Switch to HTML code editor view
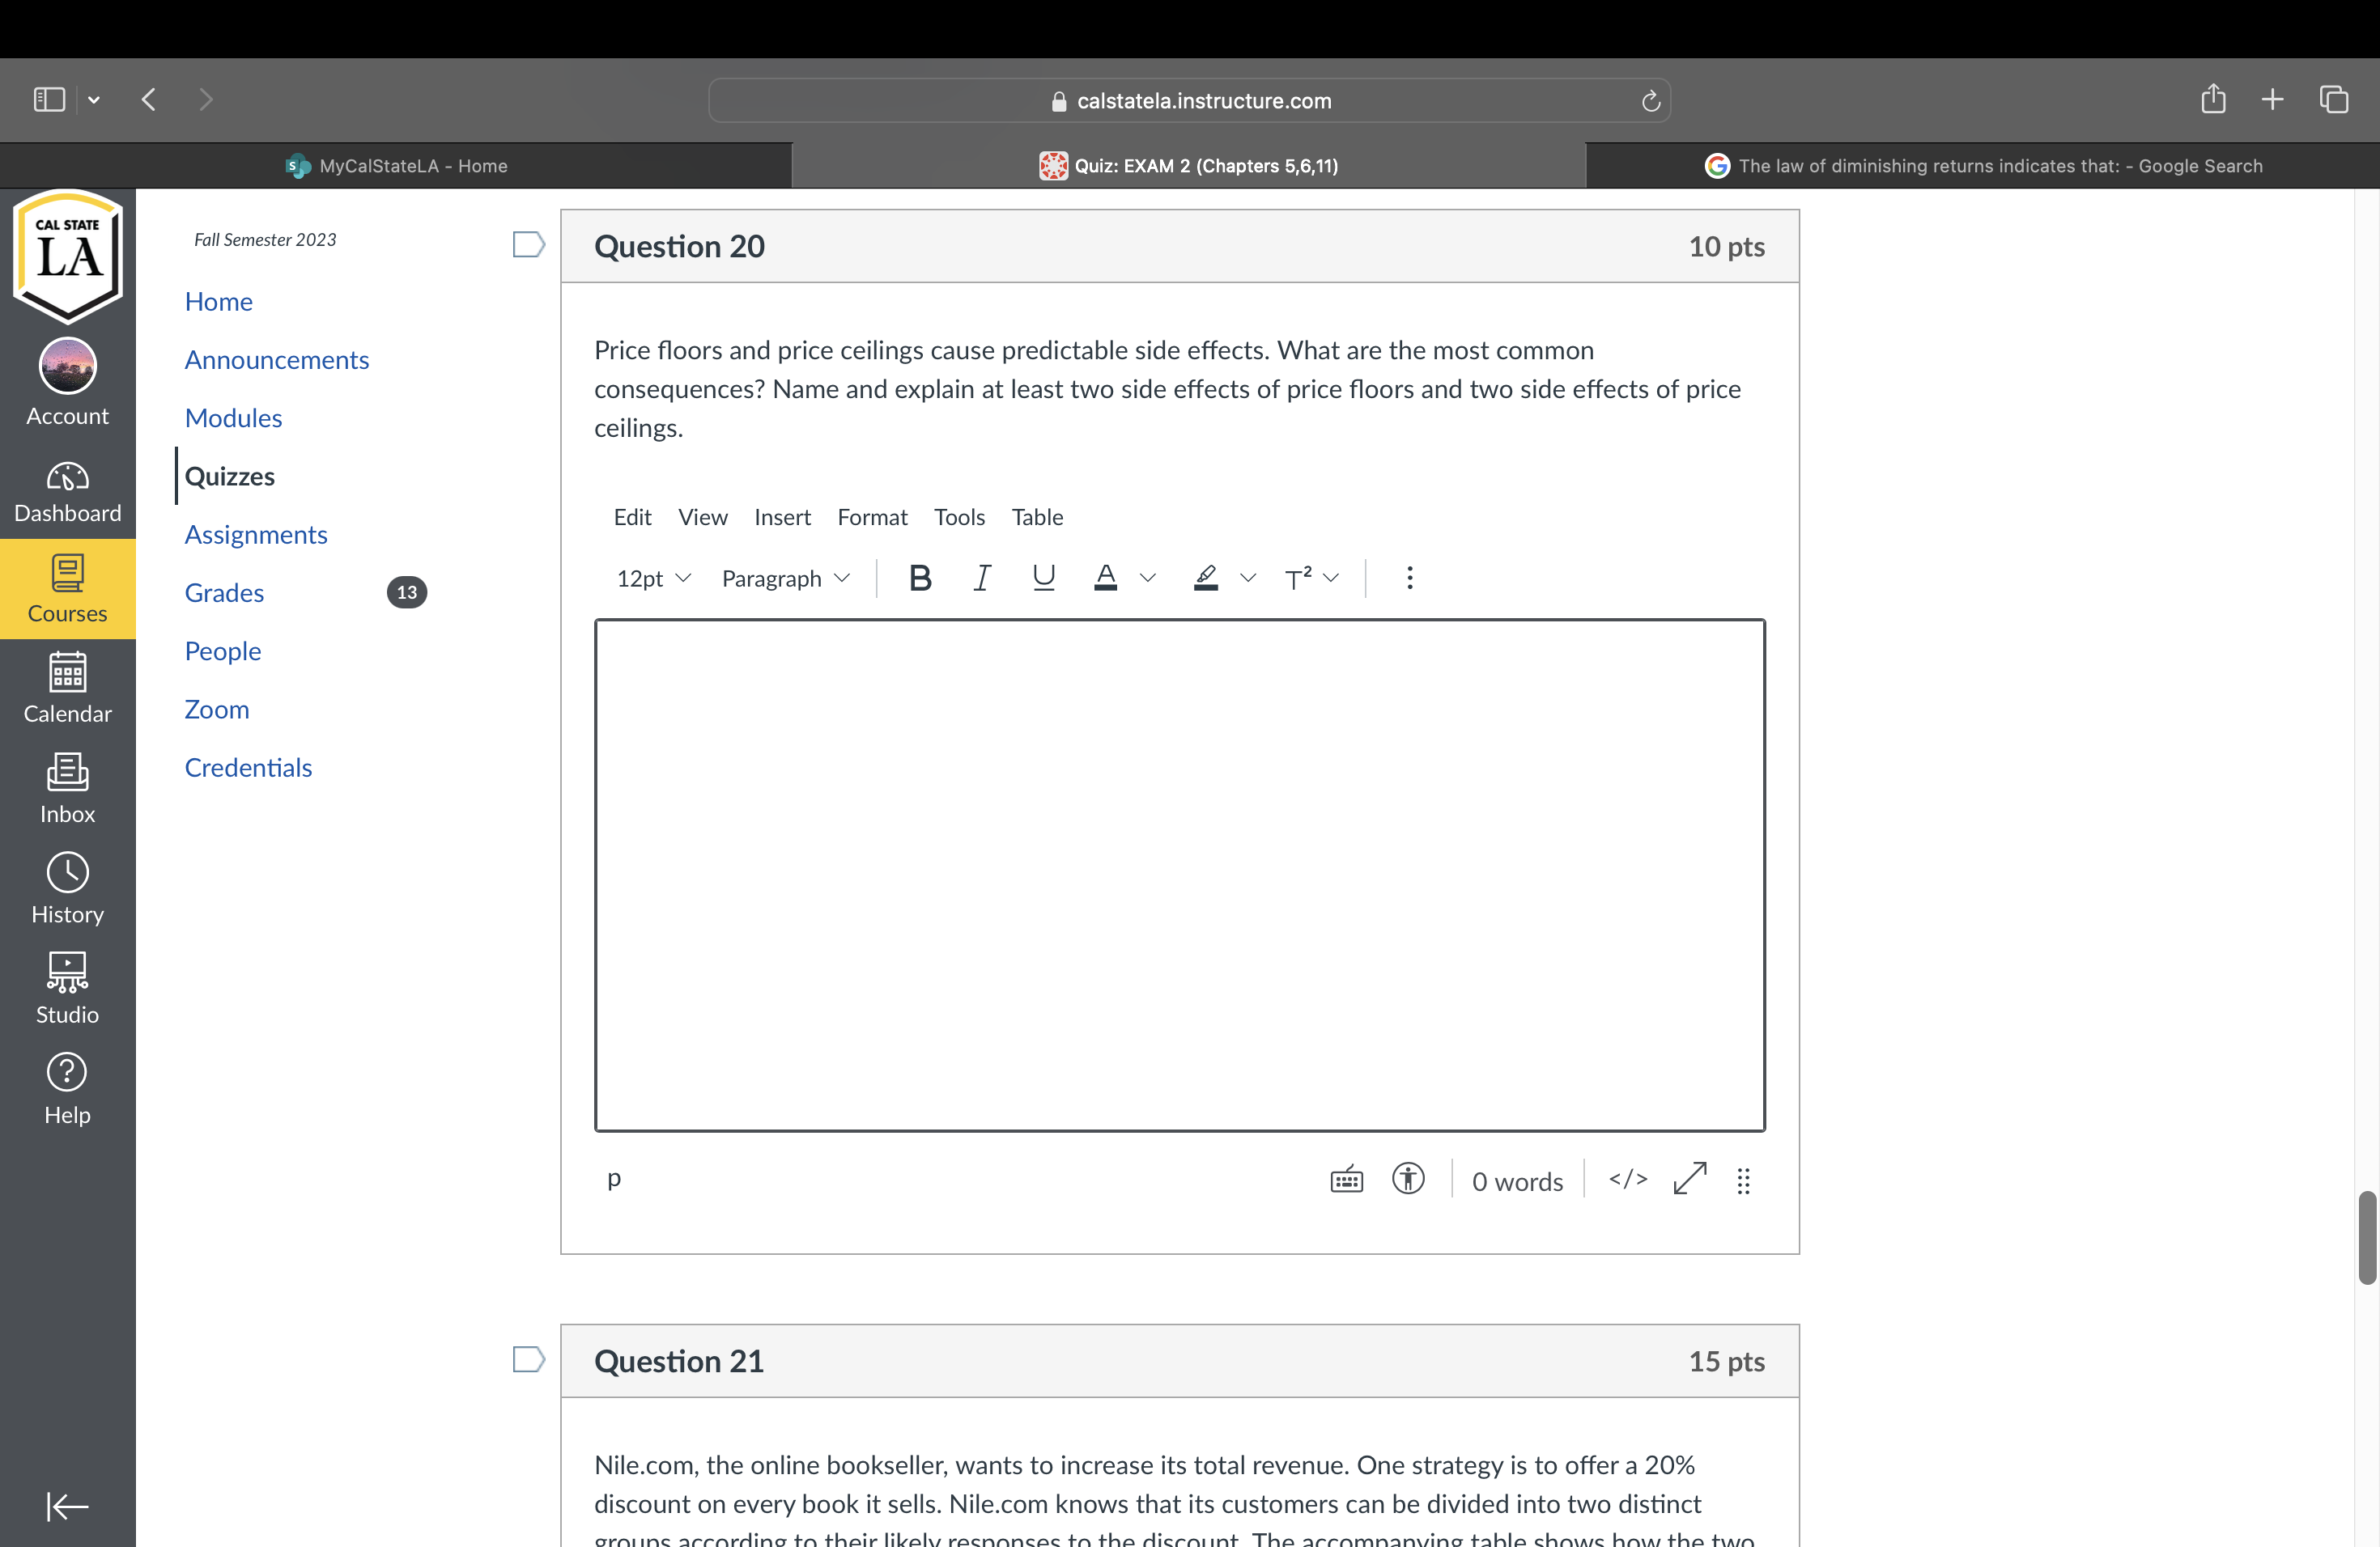 (1627, 1180)
